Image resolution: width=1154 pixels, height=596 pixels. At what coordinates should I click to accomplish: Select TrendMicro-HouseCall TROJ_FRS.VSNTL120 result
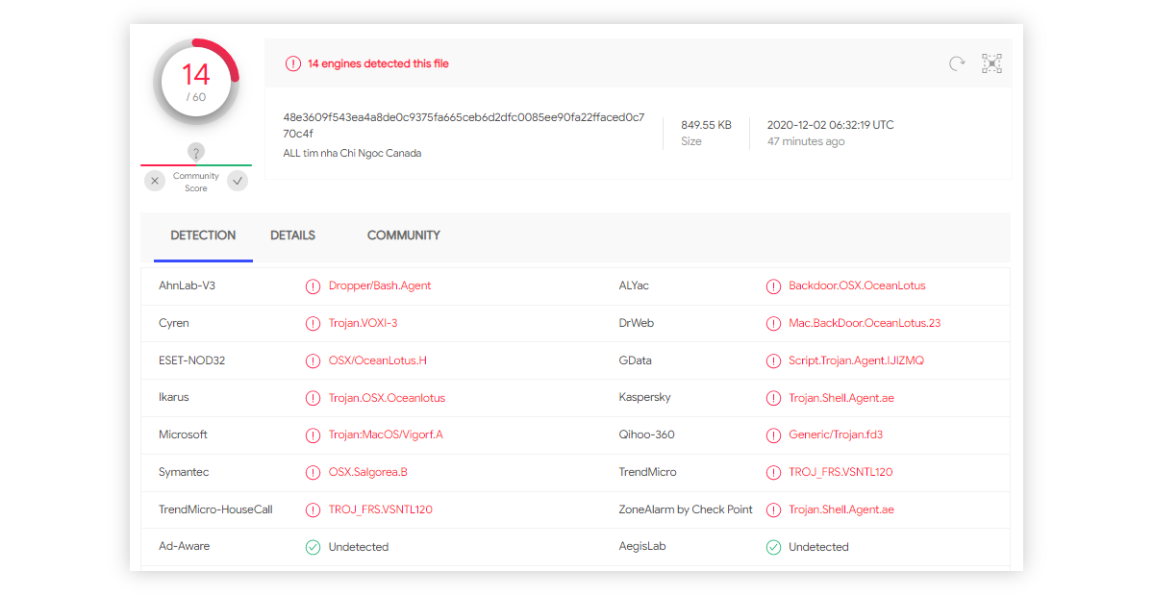point(381,509)
